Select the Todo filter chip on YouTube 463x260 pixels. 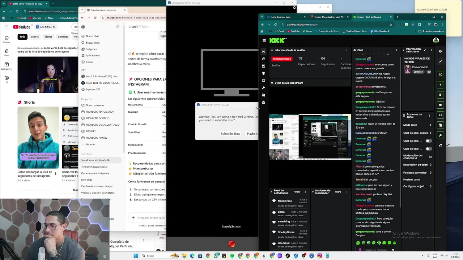point(22,36)
